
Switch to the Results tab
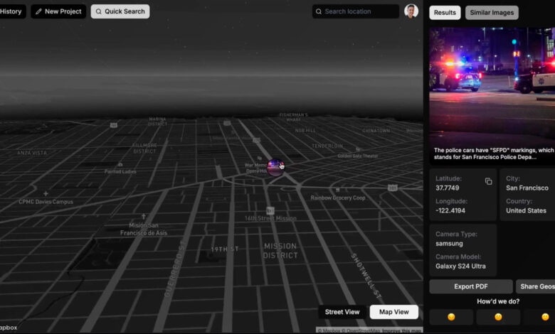coord(445,13)
